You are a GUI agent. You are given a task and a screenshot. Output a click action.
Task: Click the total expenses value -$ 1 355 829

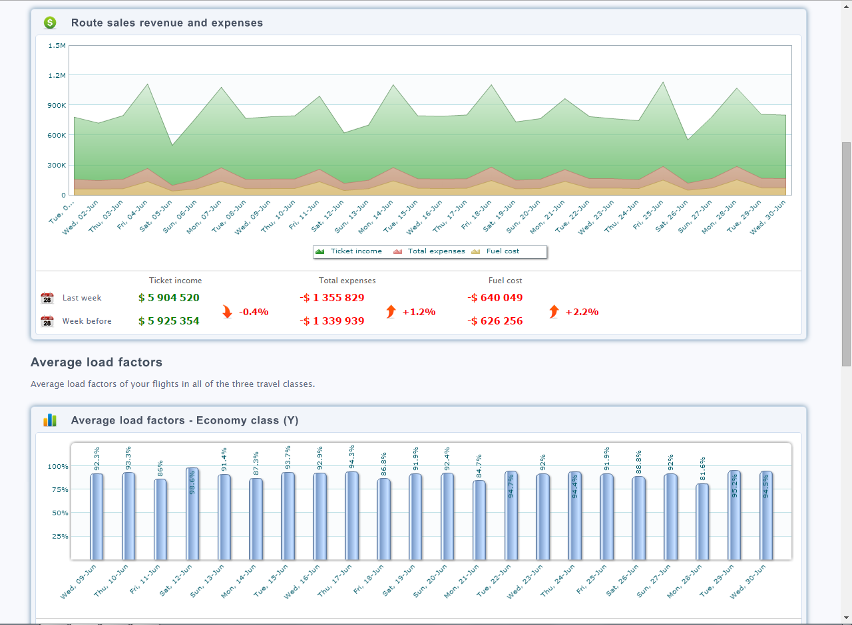click(x=332, y=298)
